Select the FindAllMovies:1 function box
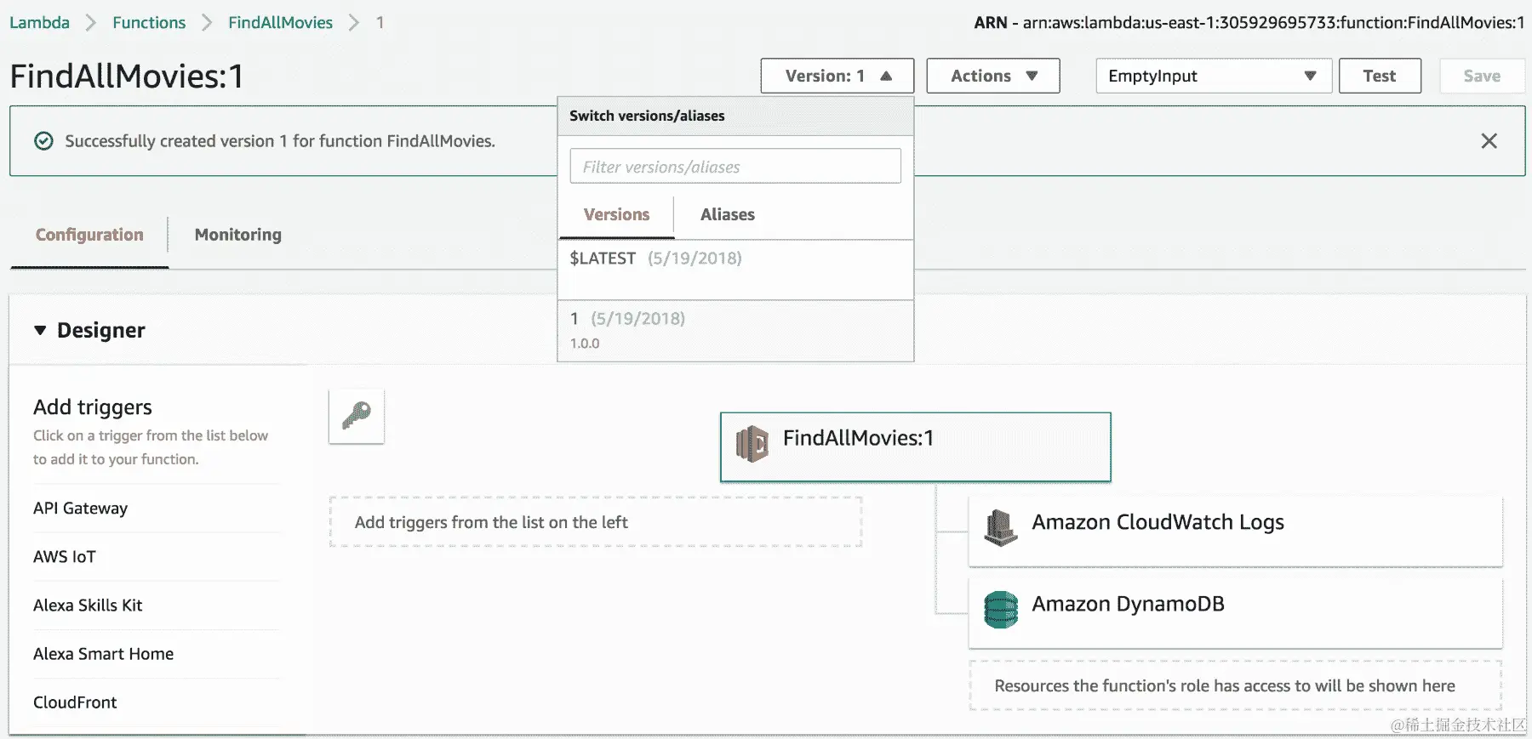The image size is (1532, 739). click(x=916, y=447)
